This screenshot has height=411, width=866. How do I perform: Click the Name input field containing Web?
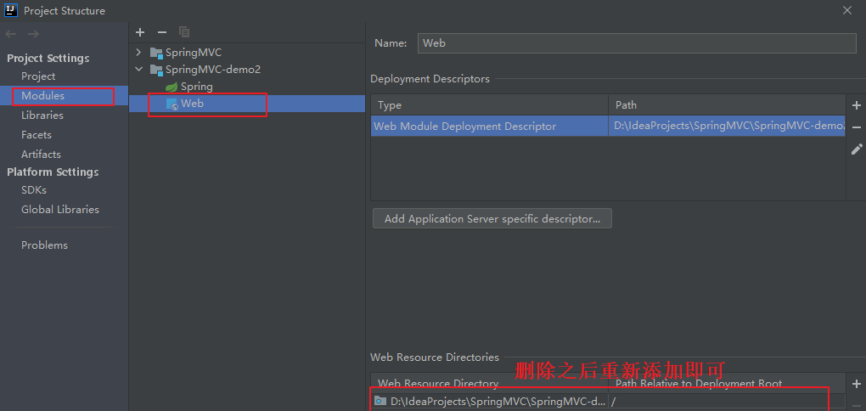click(x=637, y=43)
